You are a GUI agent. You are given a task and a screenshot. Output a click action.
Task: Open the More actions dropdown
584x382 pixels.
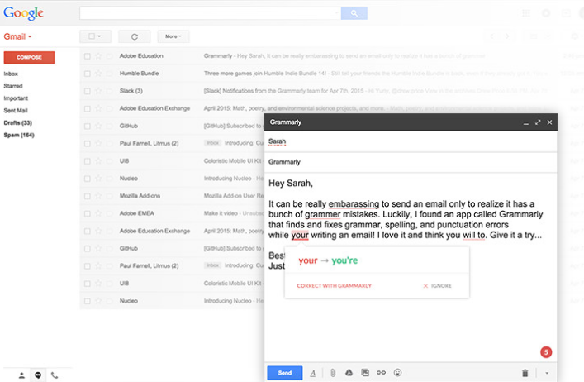point(173,36)
